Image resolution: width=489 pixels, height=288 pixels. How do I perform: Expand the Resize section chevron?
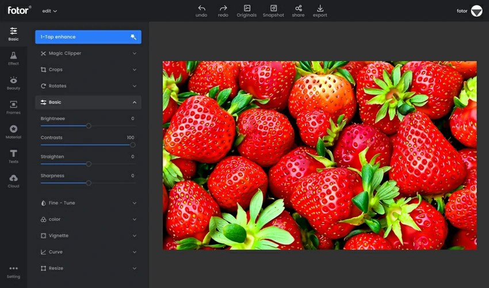pyautogui.click(x=135, y=268)
